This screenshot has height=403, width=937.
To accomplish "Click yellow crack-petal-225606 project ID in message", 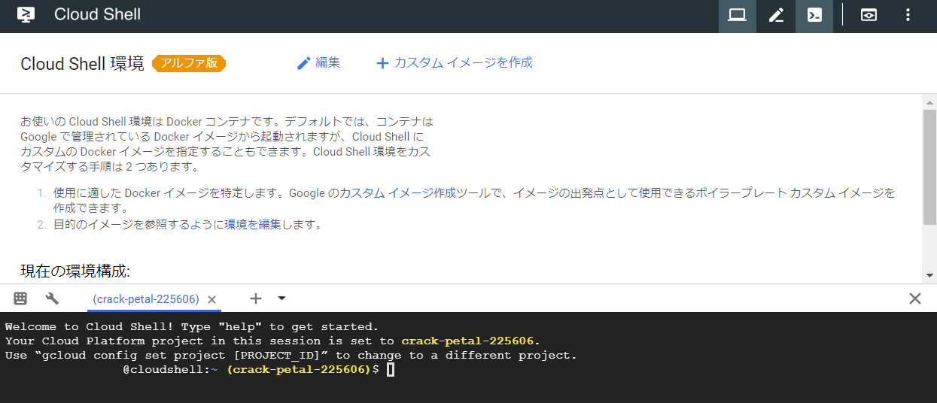I will [x=468, y=341].
